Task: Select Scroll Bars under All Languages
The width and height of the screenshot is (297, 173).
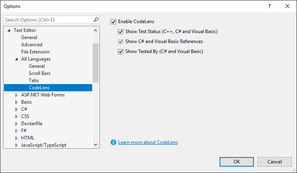Action: click(x=40, y=73)
